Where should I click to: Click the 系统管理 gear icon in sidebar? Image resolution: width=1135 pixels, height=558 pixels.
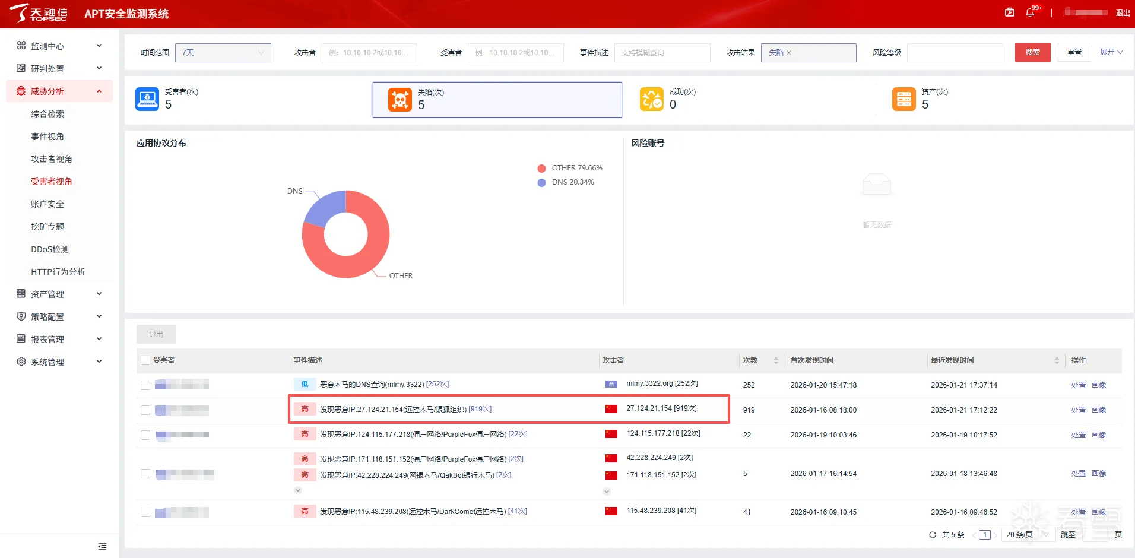[x=21, y=362]
